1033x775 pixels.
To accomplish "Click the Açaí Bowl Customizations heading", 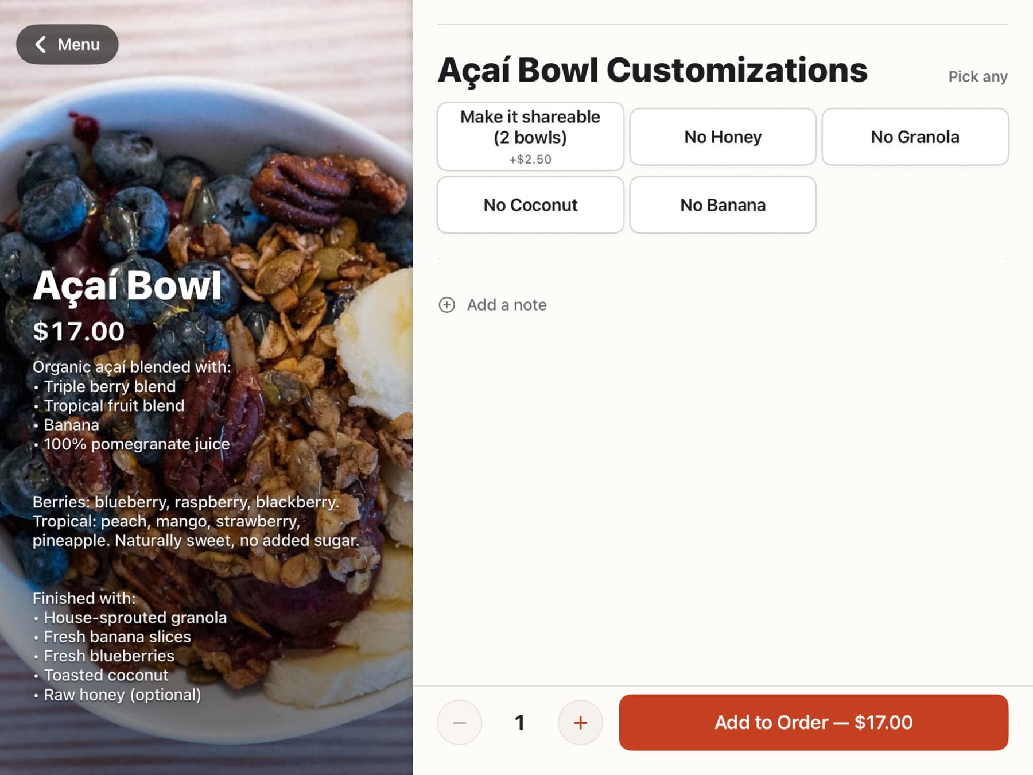I will (652, 71).
